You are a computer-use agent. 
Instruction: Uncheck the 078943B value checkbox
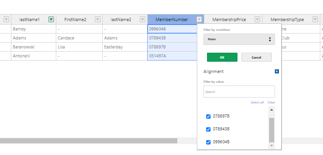coord(208,129)
